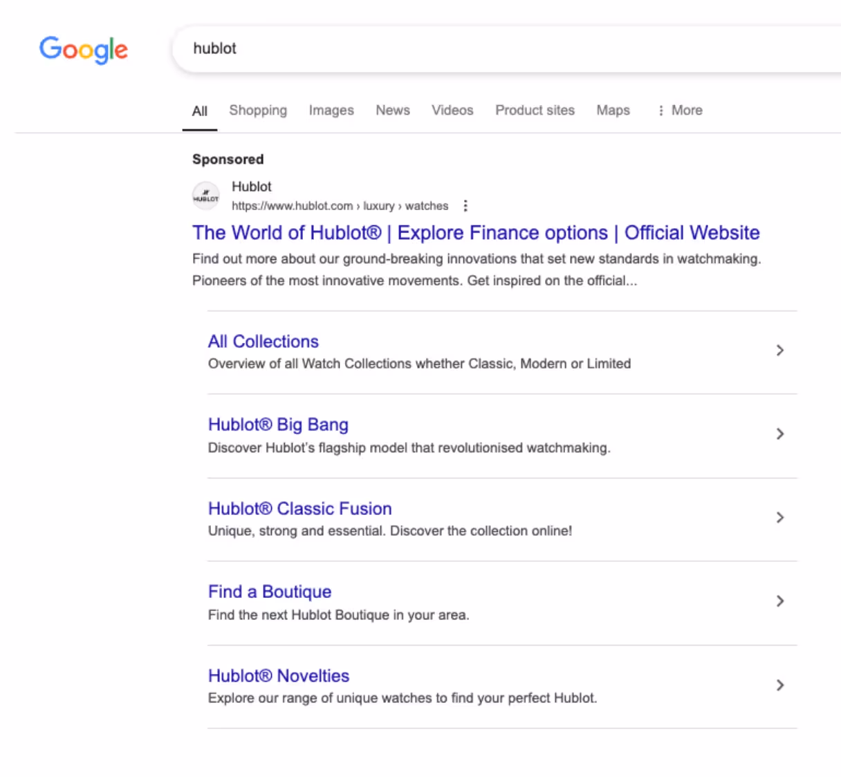
Task: Switch to the Videos tab
Action: coord(452,110)
